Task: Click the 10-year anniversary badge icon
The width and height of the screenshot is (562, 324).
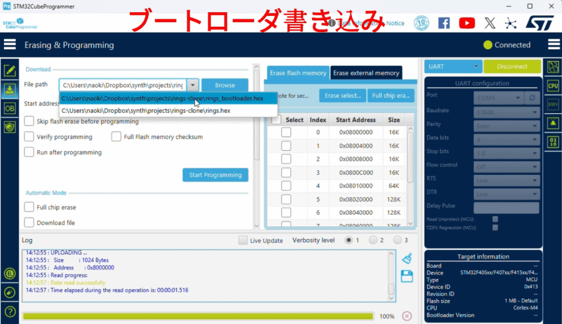Action: [421, 23]
